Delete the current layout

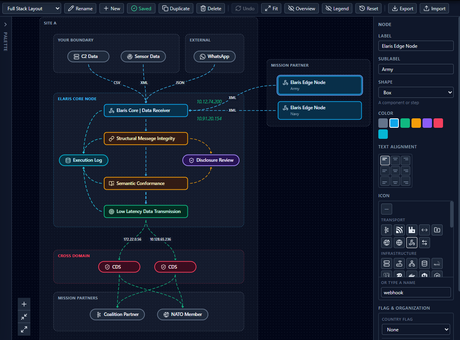coord(211,9)
